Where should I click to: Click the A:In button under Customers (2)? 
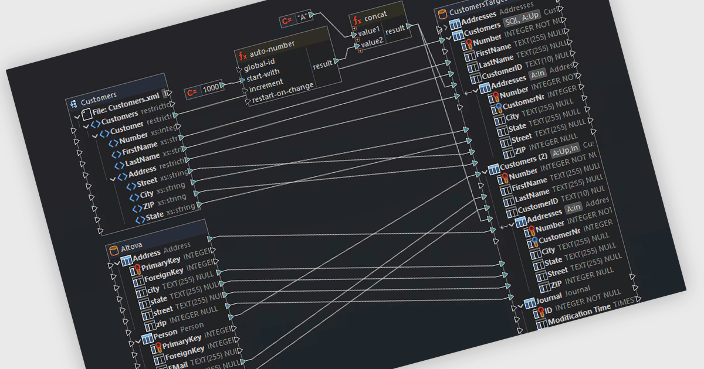coord(574,207)
